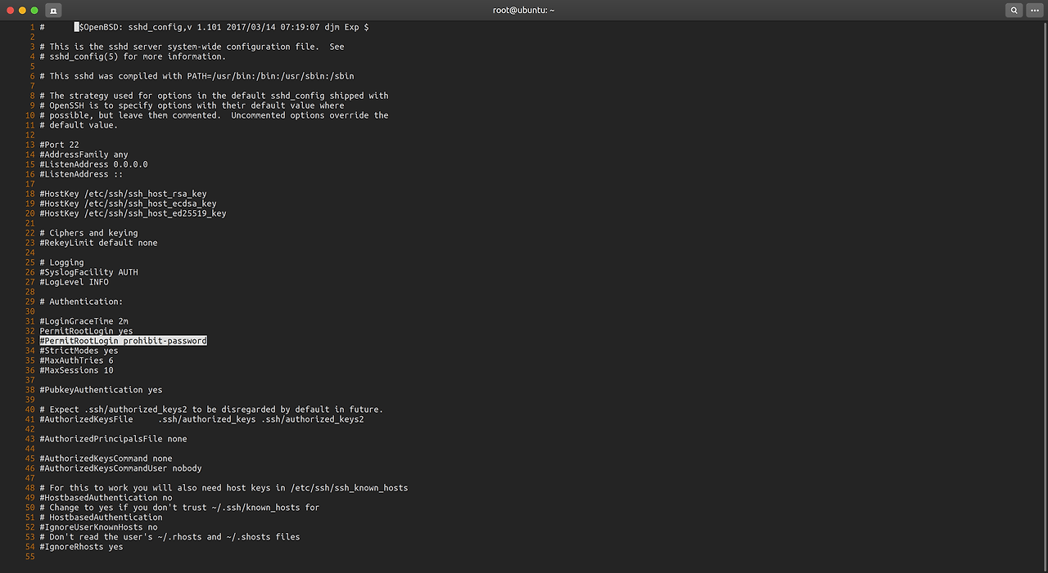
Task: Open the terminal search icon
Action: click(x=1014, y=10)
